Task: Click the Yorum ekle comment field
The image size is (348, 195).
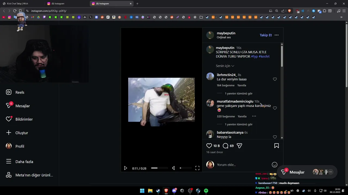Action: (x=243, y=165)
